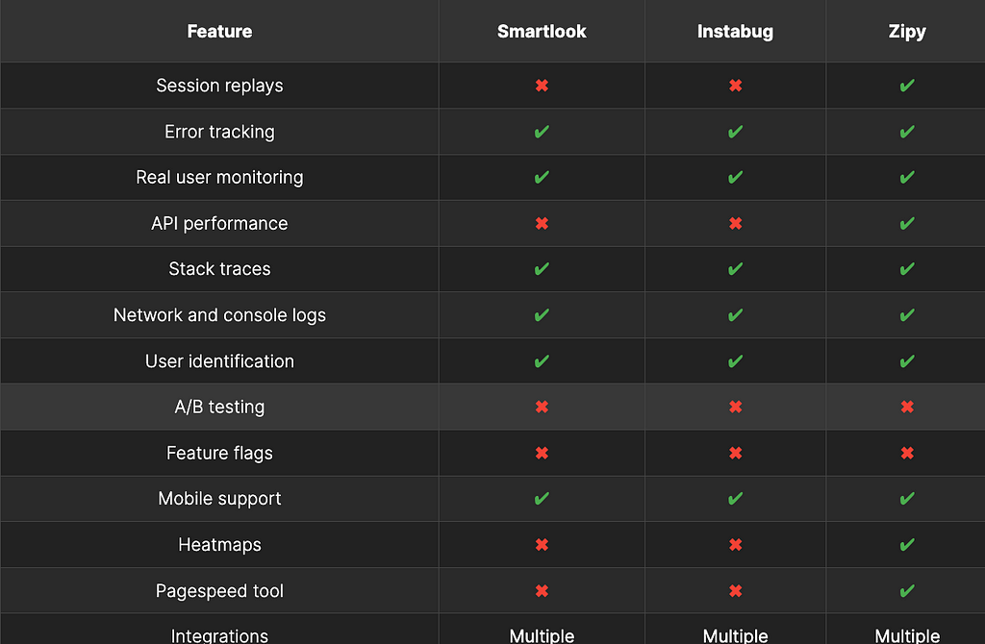Click the Instabug column header
The image size is (985, 644).
point(735,32)
